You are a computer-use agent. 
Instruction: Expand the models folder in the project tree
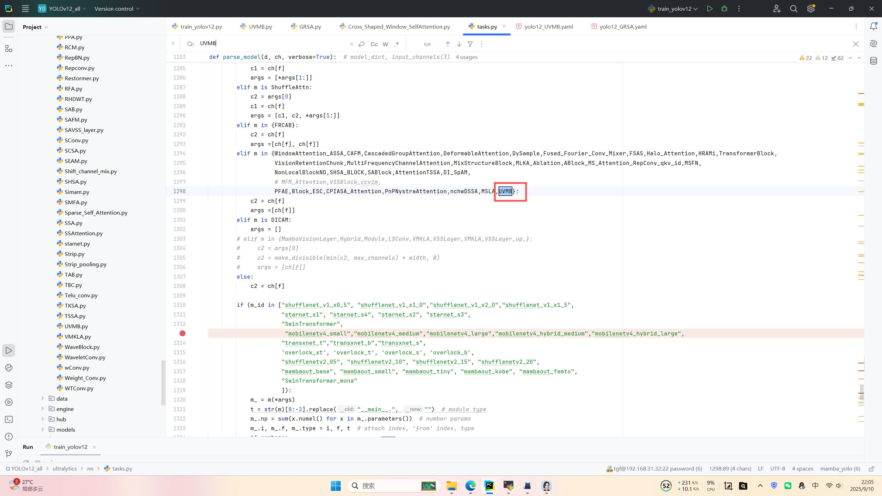pos(42,430)
